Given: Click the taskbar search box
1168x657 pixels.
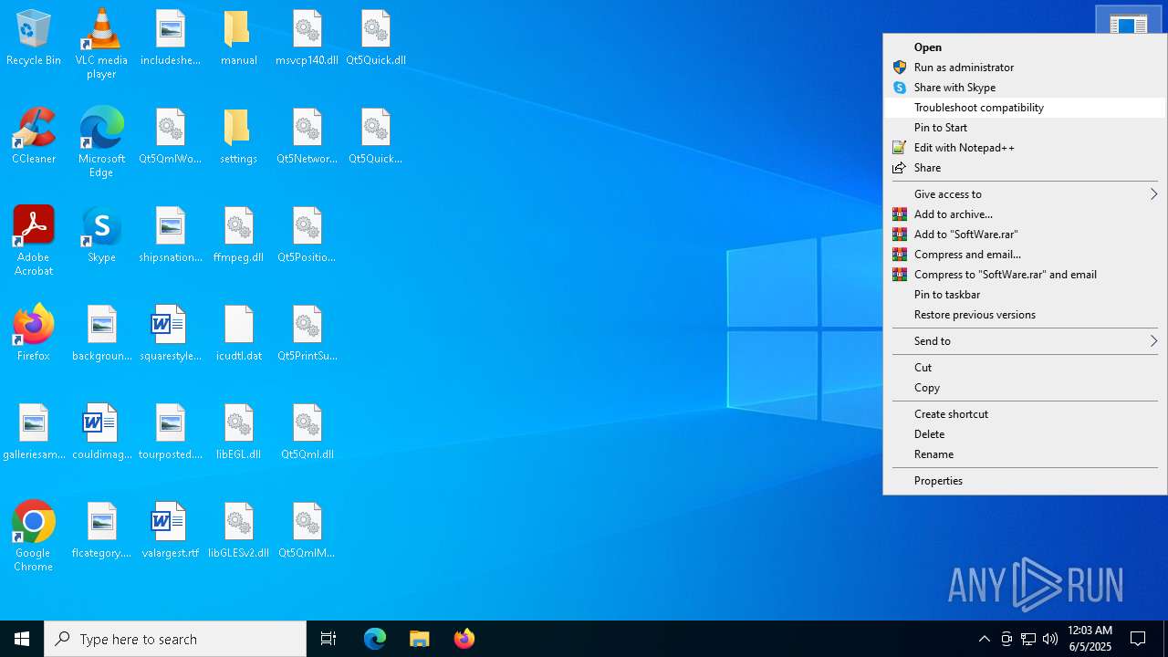Looking at the screenshot, I should [175, 639].
